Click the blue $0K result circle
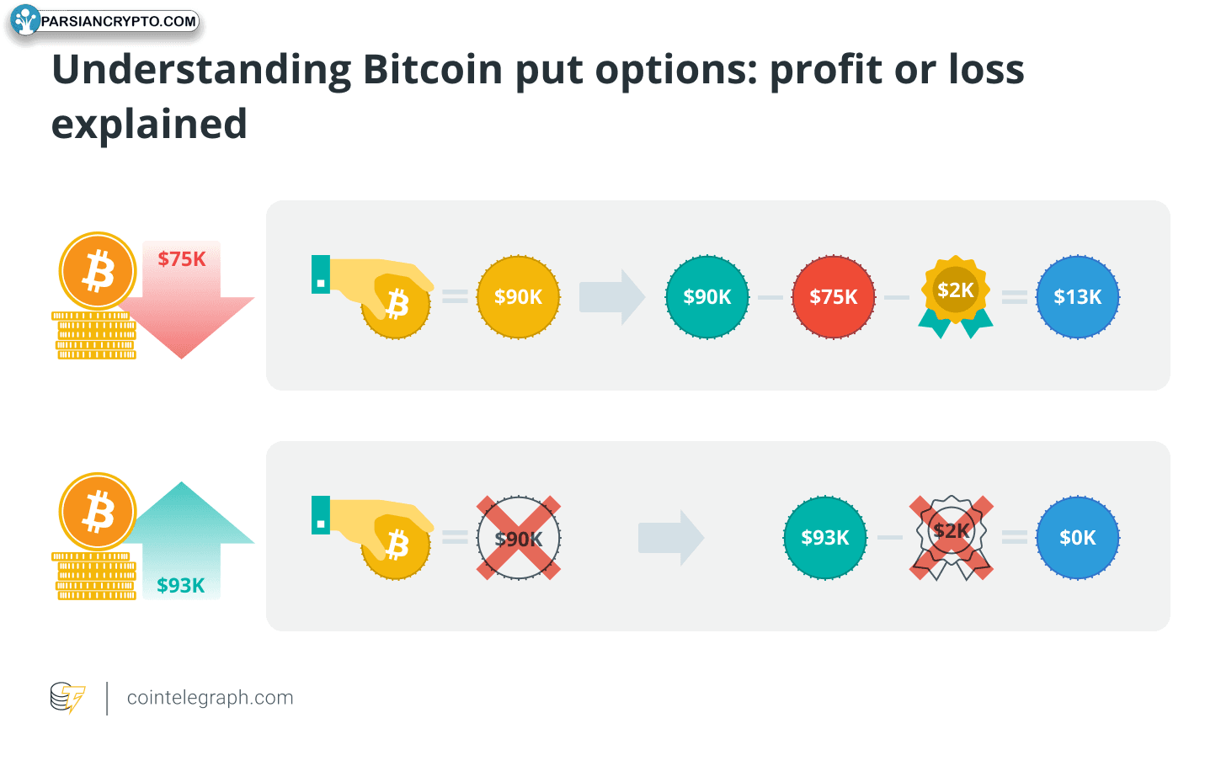The image size is (1221, 766). [1078, 538]
